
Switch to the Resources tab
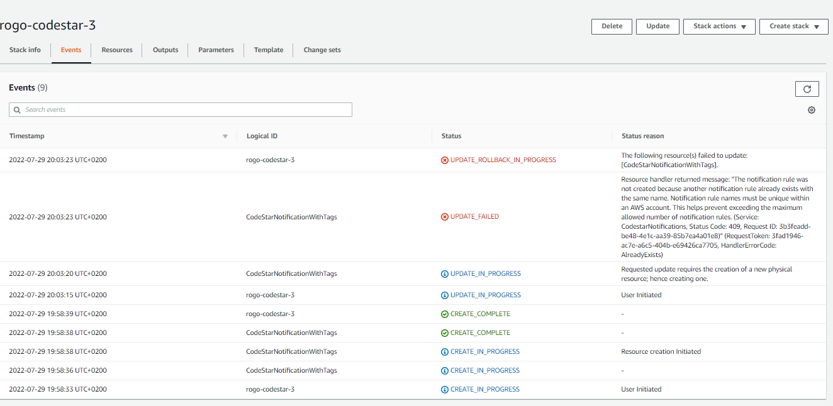click(x=116, y=50)
